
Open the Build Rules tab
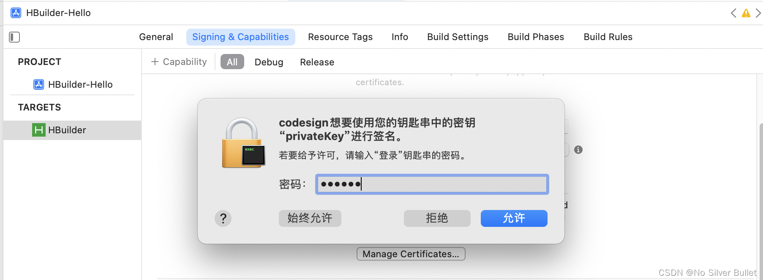[x=608, y=37]
